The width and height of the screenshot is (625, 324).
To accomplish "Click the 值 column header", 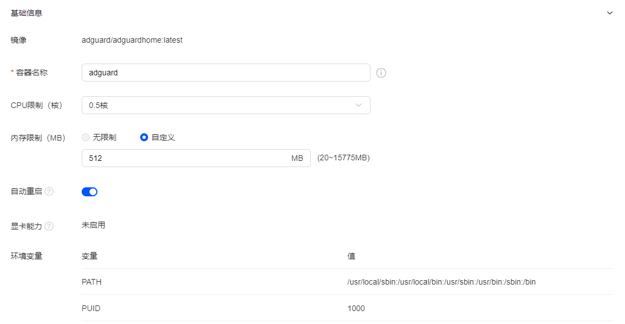I will pyautogui.click(x=351, y=256).
